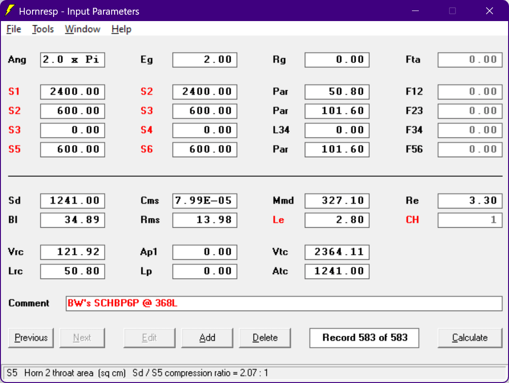Click the Bl input field
The height and width of the screenshot is (383, 509).
72,220
